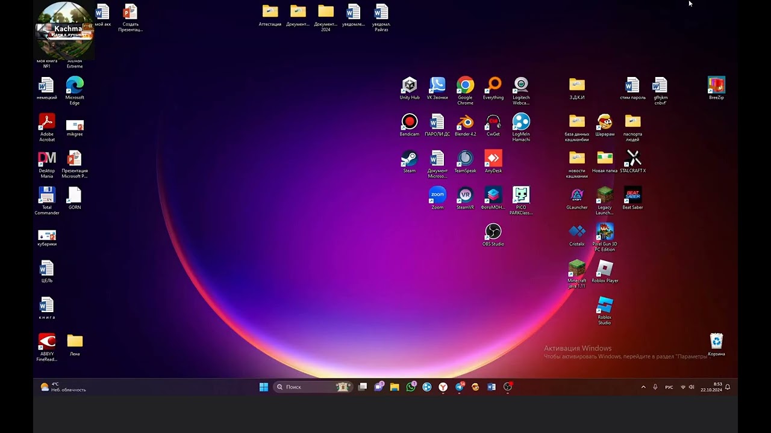
Task: Open the Unity Hub desktop shortcut
Action: 410,88
